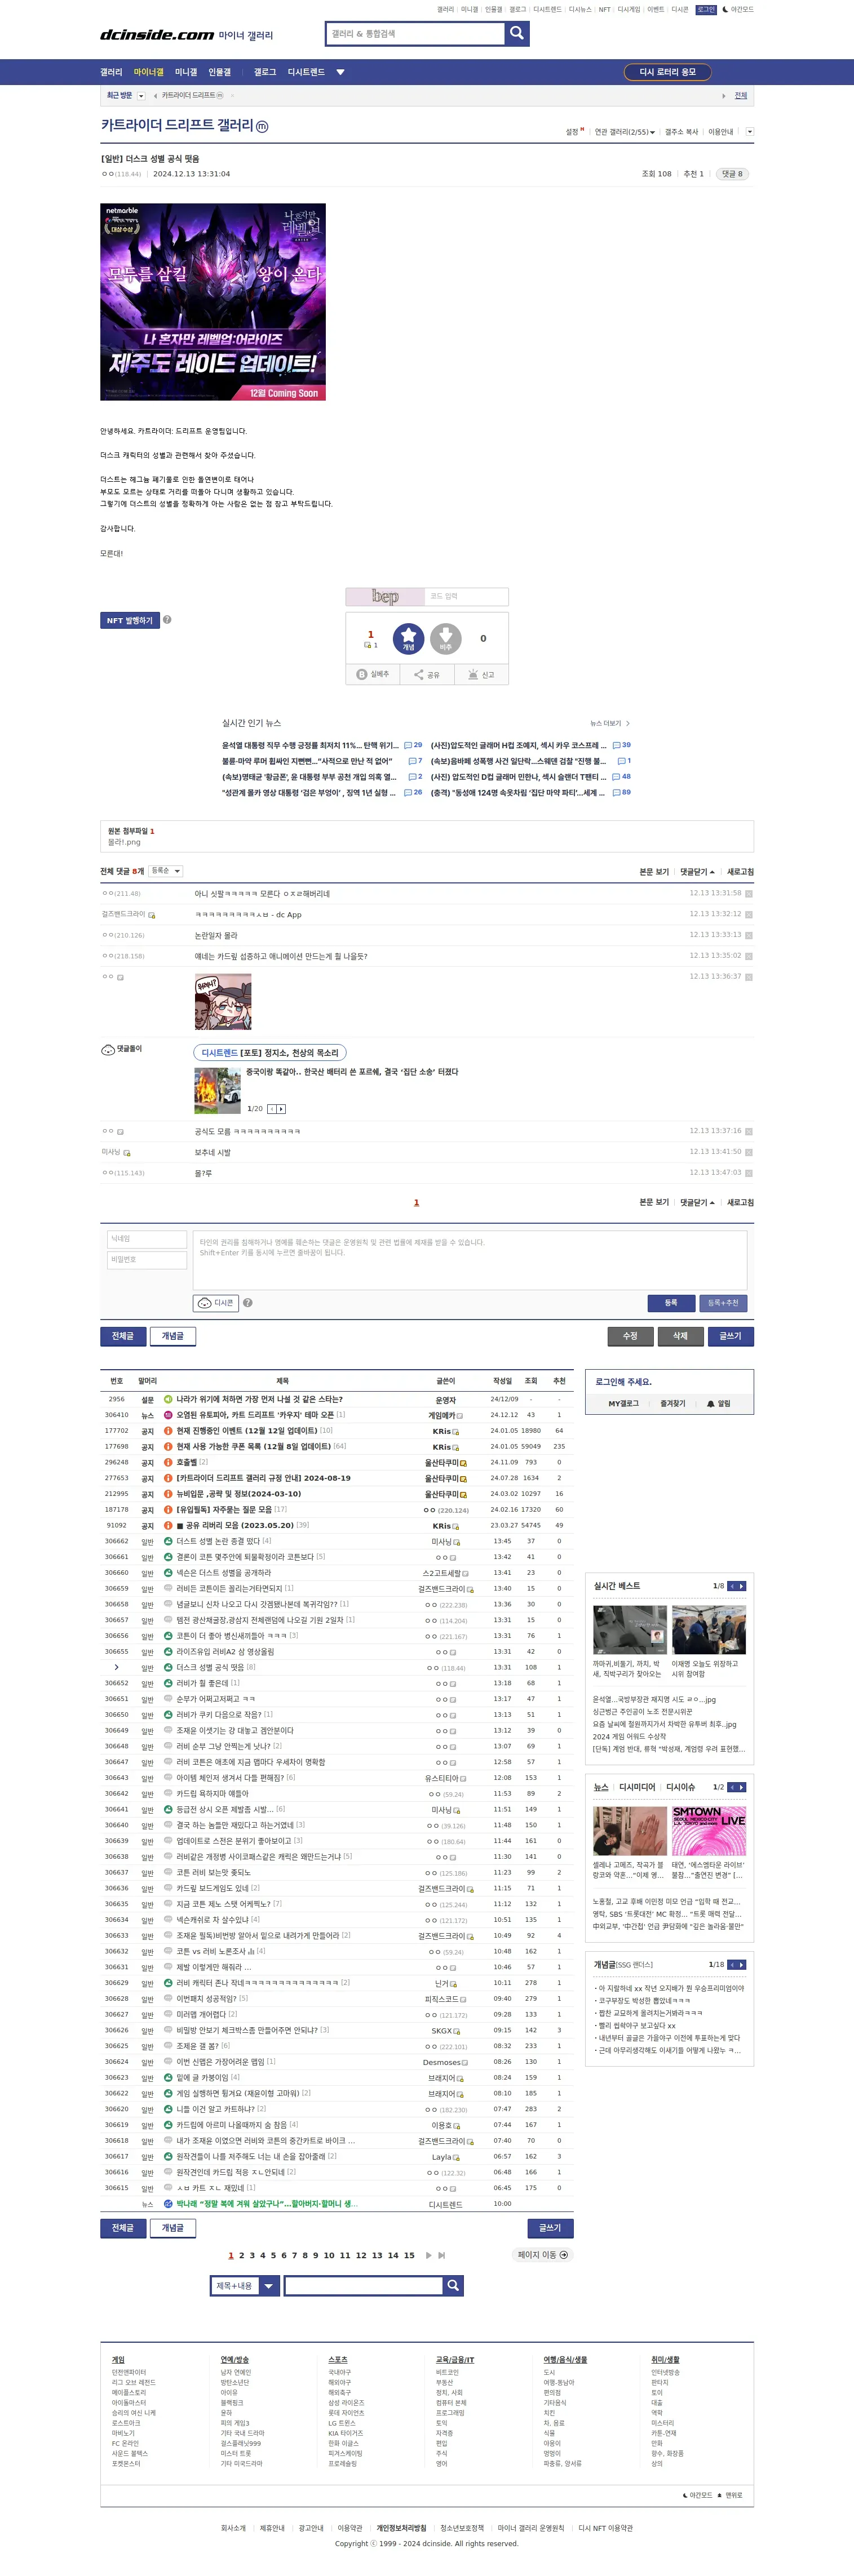Open the 제목+내용 search type dropdown
The image size is (854, 2576).
click(x=245, y=2285)
